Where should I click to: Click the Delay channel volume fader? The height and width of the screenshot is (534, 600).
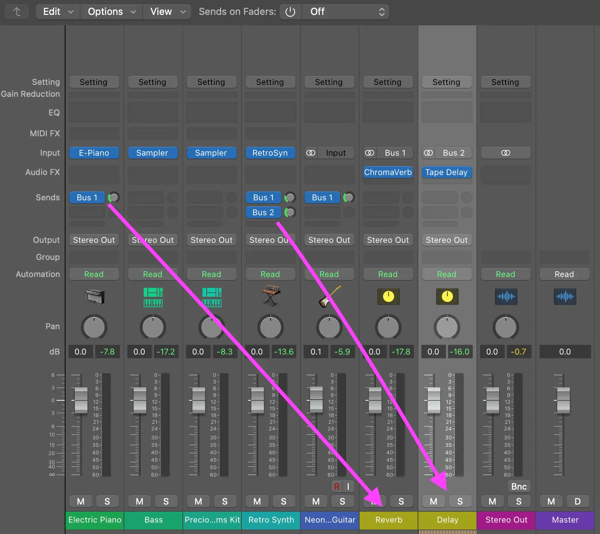tap(434, 400)
